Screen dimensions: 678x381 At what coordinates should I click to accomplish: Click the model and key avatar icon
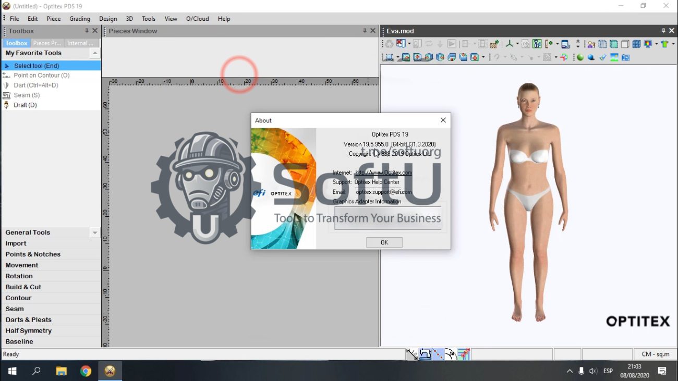coord(591,44)
